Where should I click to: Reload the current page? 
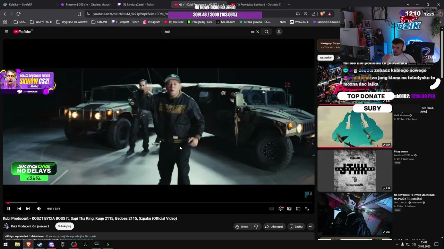point(18,14)
